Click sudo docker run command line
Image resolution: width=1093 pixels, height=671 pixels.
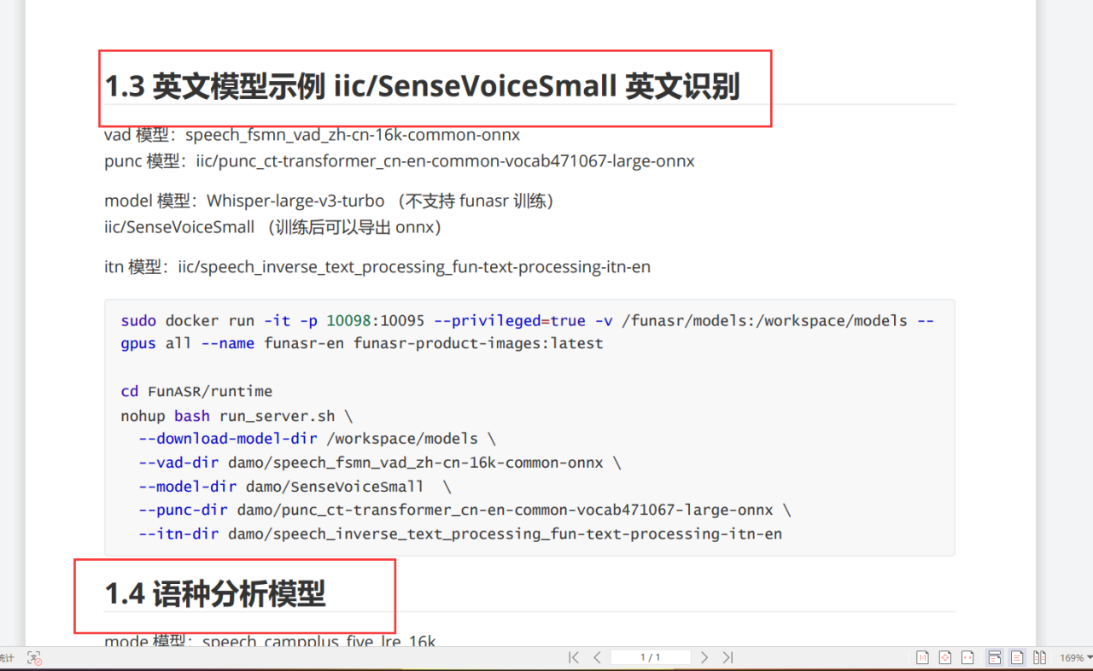(528, 321)
